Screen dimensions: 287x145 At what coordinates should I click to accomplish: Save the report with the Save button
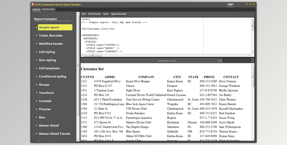pos(106,14)
